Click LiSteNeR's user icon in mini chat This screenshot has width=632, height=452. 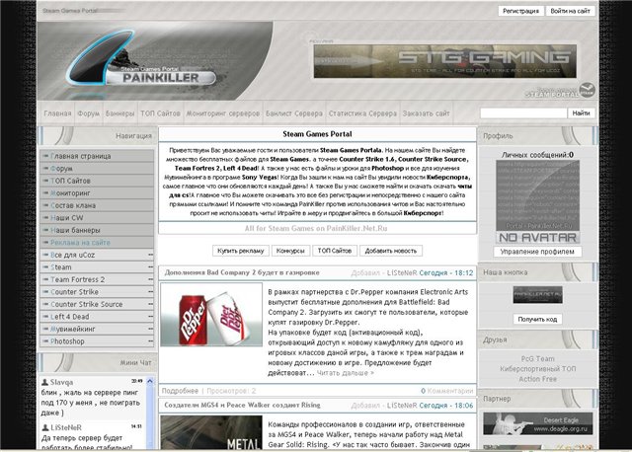[45, 426]
